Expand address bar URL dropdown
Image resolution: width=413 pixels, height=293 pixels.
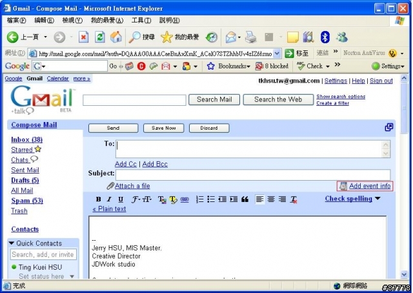coord(277,54)
